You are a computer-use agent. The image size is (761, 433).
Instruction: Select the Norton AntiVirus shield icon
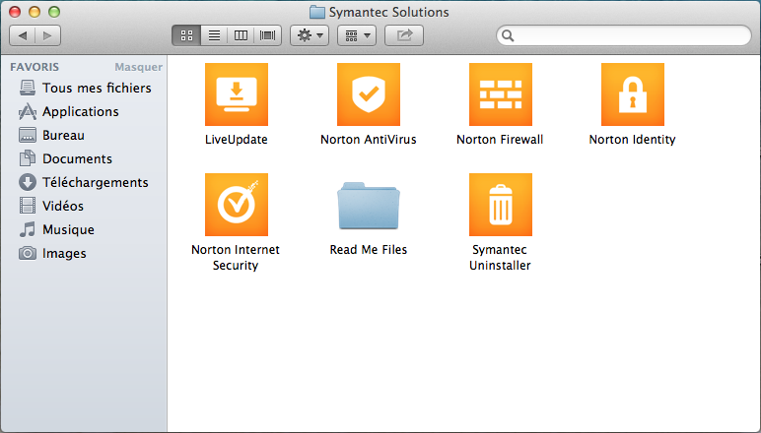[x=369, y=94]
